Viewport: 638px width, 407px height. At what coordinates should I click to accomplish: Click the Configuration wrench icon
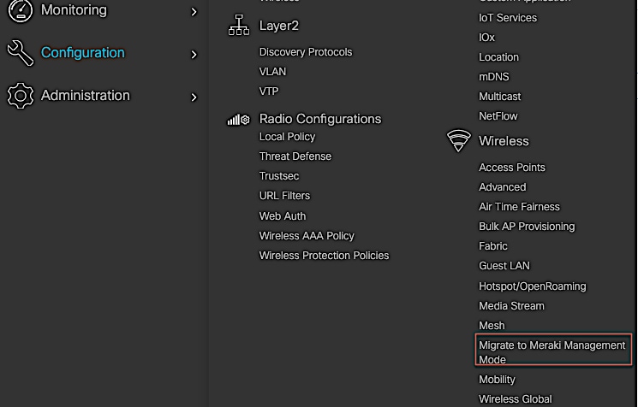pyautogui.click(x=21, y=53)
